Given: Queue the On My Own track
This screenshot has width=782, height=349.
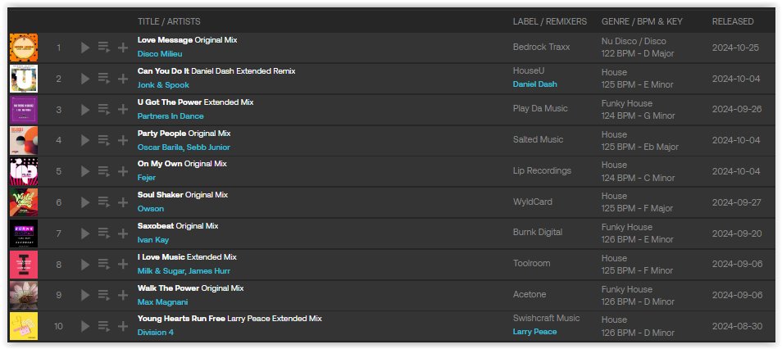Looking at the screenshot, I should pyautogui.click(x=104, y=171).
